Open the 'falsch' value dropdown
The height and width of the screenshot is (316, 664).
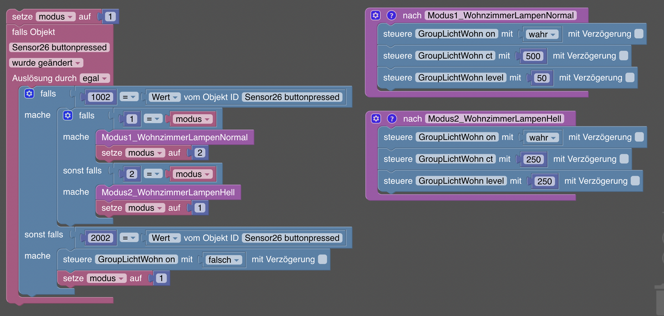[224, 260]
